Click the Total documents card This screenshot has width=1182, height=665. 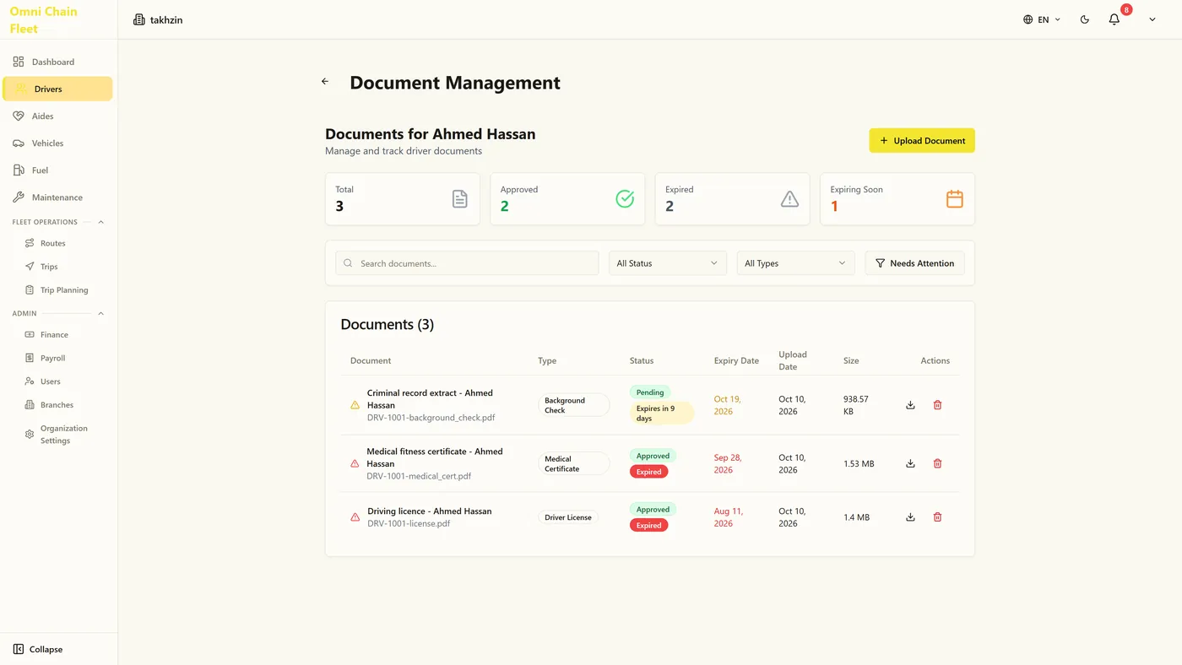[403, 199]
